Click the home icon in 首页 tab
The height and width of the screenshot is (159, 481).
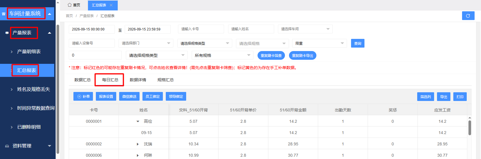[x=69, y=5]
